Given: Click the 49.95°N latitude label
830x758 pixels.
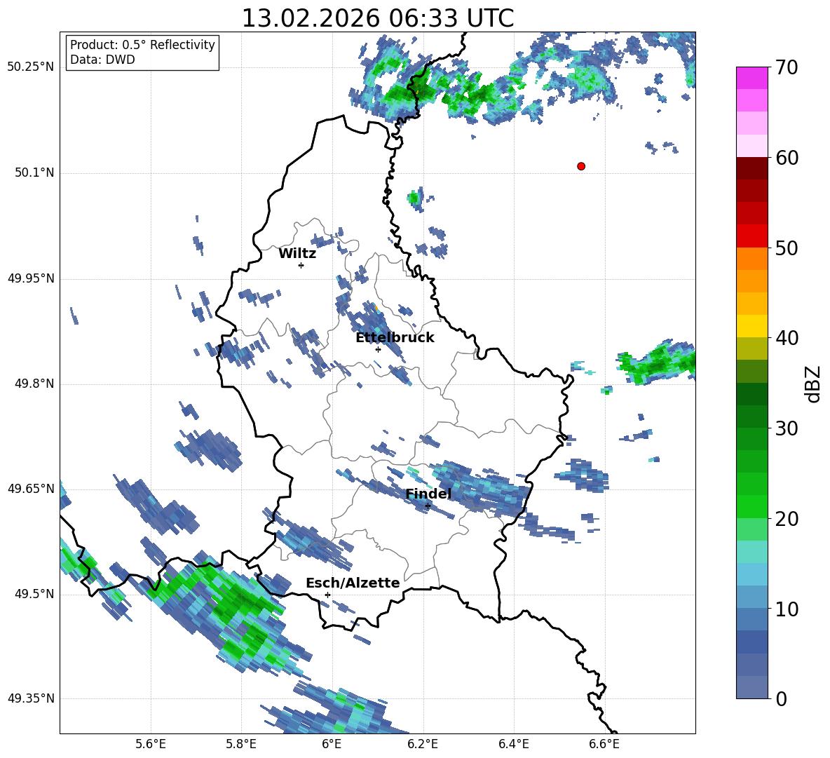Looking at the screenshot, I should 31,278.
